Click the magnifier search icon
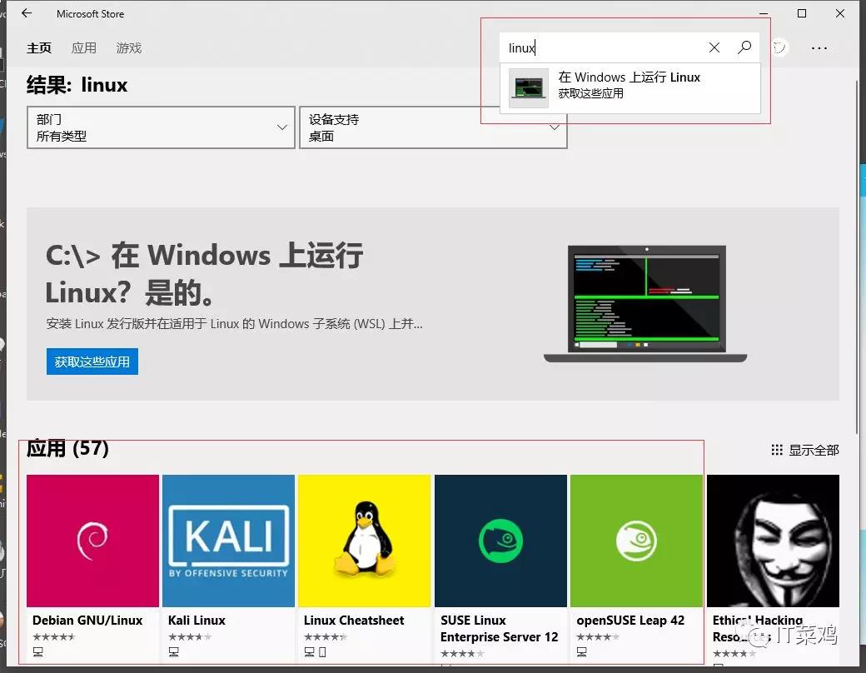 (x=744, y=47)
